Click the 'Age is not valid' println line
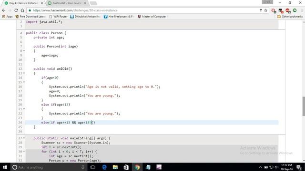The width and height of the screenshot is (305, 171). (x=105, y=86)
